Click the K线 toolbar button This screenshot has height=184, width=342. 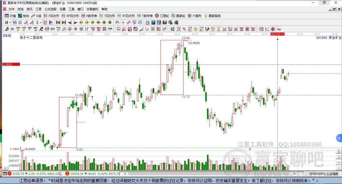(36, 16)
